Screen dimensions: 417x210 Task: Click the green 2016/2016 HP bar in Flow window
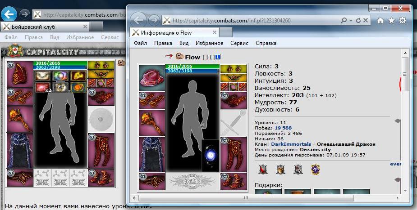click(x=192, y=66)
